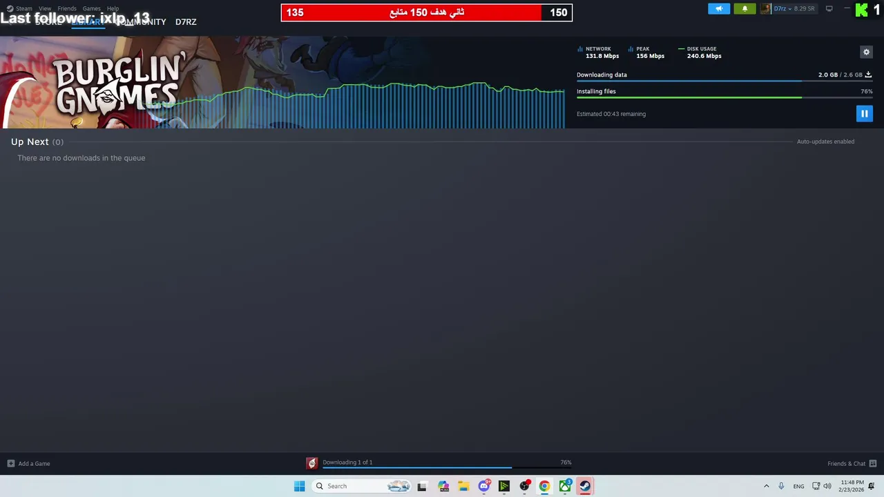Click the taskbar Search box
Screen dimensions: 884x497
click(x=363, y=486)
